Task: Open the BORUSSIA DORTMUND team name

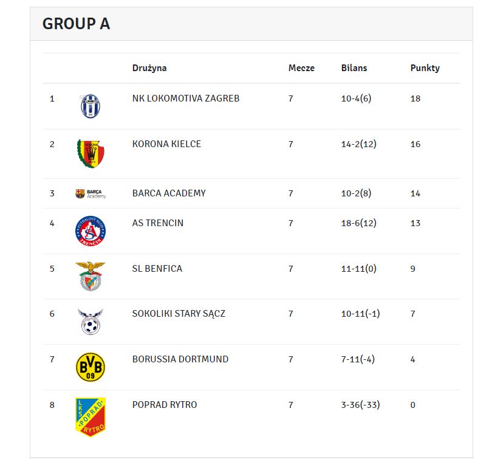Action: 180,359
